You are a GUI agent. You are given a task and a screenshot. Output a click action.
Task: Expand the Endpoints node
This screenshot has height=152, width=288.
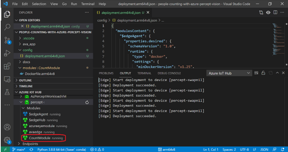pyautogui.click(x=19, y=144)
